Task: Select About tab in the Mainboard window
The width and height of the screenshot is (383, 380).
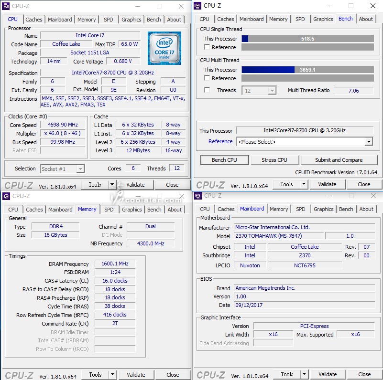Action: click(x=366, y=209)
